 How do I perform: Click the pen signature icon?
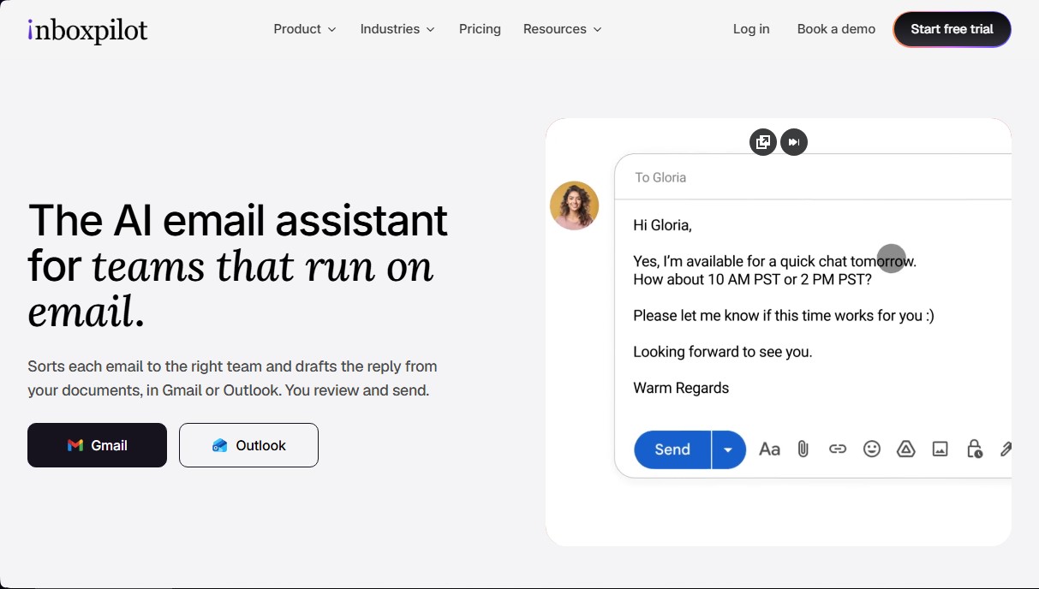(1006, 449)
